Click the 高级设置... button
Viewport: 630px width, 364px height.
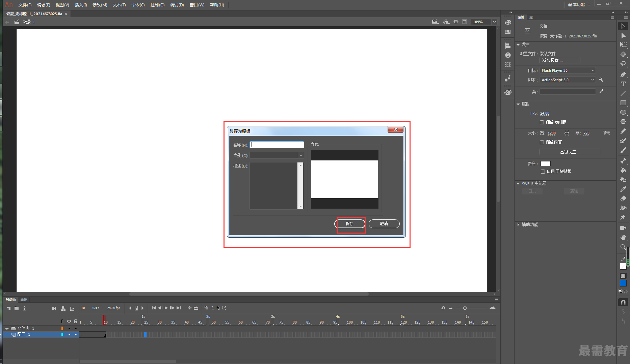pos(570,152)
